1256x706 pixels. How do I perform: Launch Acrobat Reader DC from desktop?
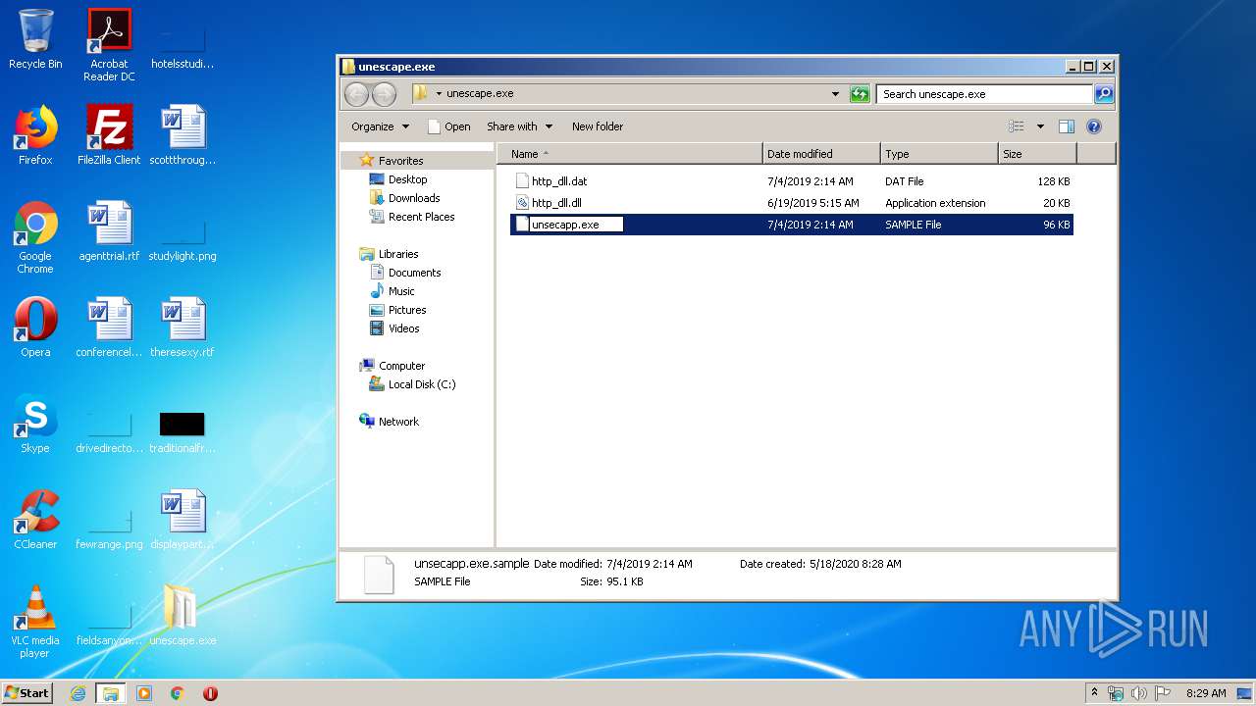109,45
